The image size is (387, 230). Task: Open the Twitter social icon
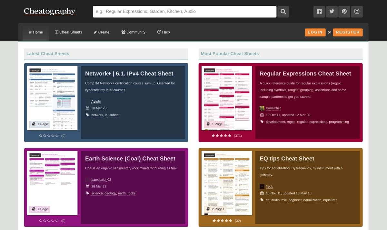[x=332, y=12]
